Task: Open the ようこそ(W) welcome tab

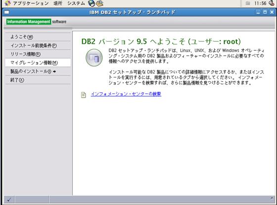Action: click(38, 37)
